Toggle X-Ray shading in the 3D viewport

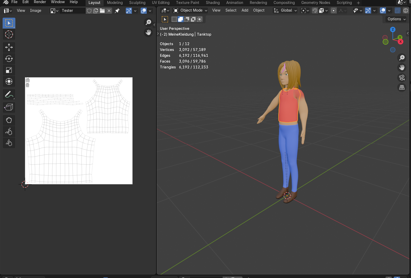tap(398, 11)
